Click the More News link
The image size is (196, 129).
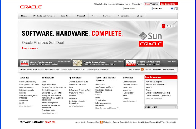point(171,61)
